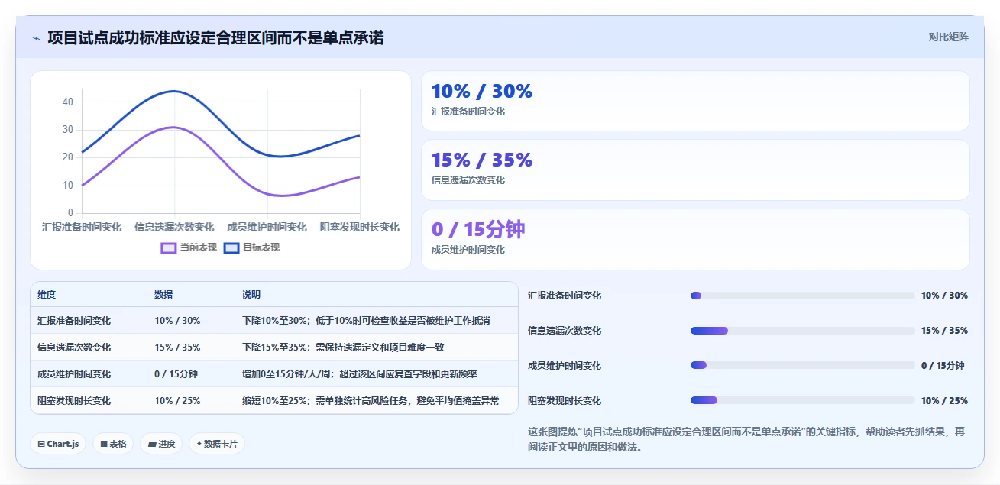Click the chart y-axis value 40
1000x485 pixels.
pyautogui.click(x=68, y=102)
